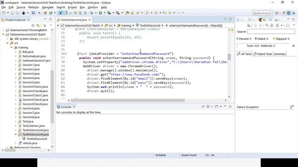Click the Open Perspective icon

pos(277,13)
